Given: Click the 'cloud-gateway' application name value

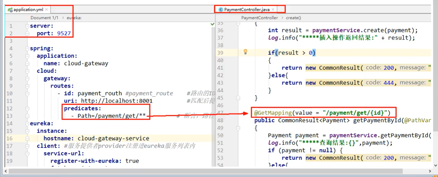Looking at the screenshot, I should [x=86, y=63].
